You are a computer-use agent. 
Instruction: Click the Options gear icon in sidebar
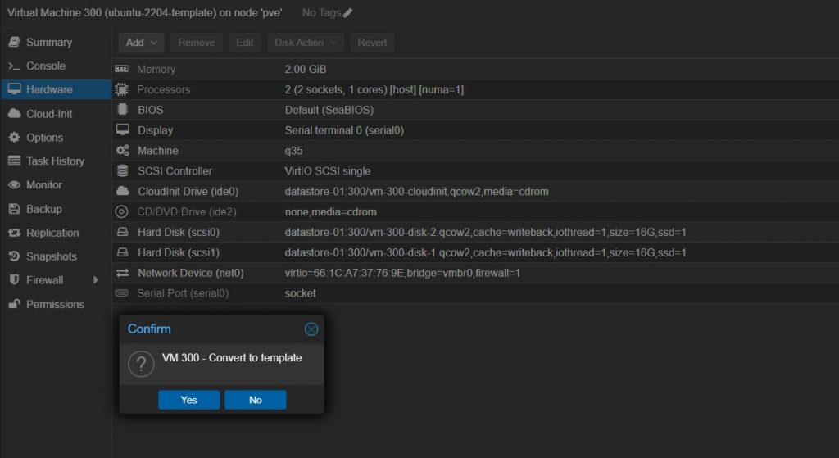14,138
